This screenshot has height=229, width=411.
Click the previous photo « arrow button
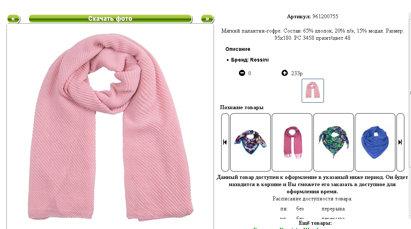click(x=13, y=19)
